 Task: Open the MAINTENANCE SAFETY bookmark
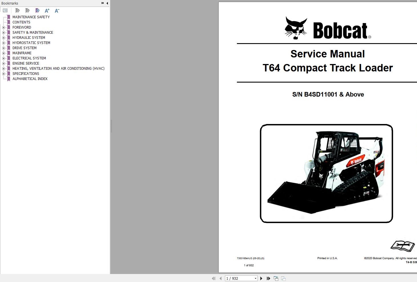coord(31,17)
